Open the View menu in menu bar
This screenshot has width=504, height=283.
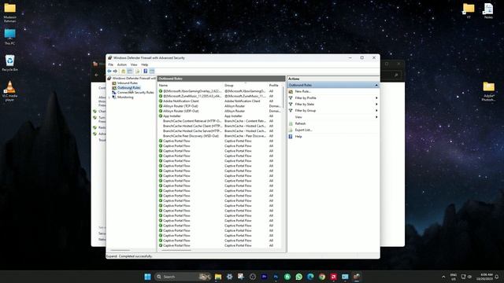point(134,64)
